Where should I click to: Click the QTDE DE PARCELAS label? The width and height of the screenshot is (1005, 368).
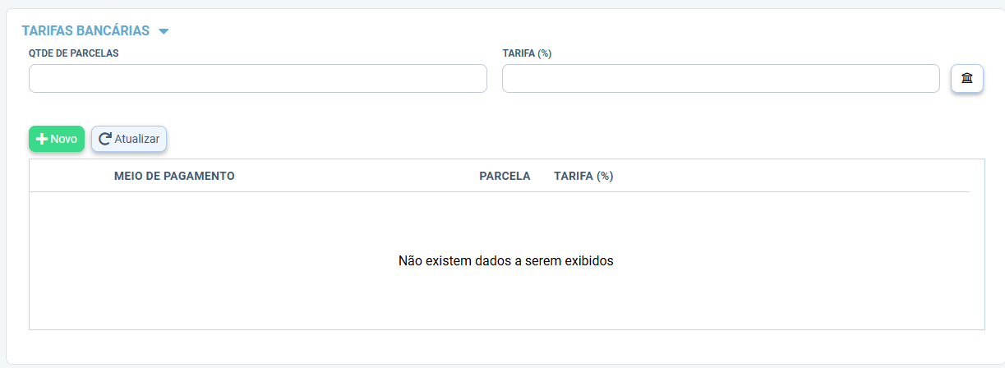point(74,53)
